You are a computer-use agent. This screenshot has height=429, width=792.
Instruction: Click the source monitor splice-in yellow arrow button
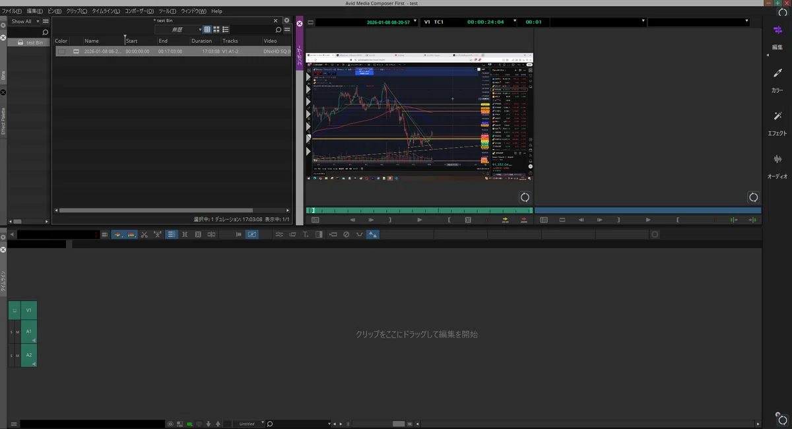[505, 220]
